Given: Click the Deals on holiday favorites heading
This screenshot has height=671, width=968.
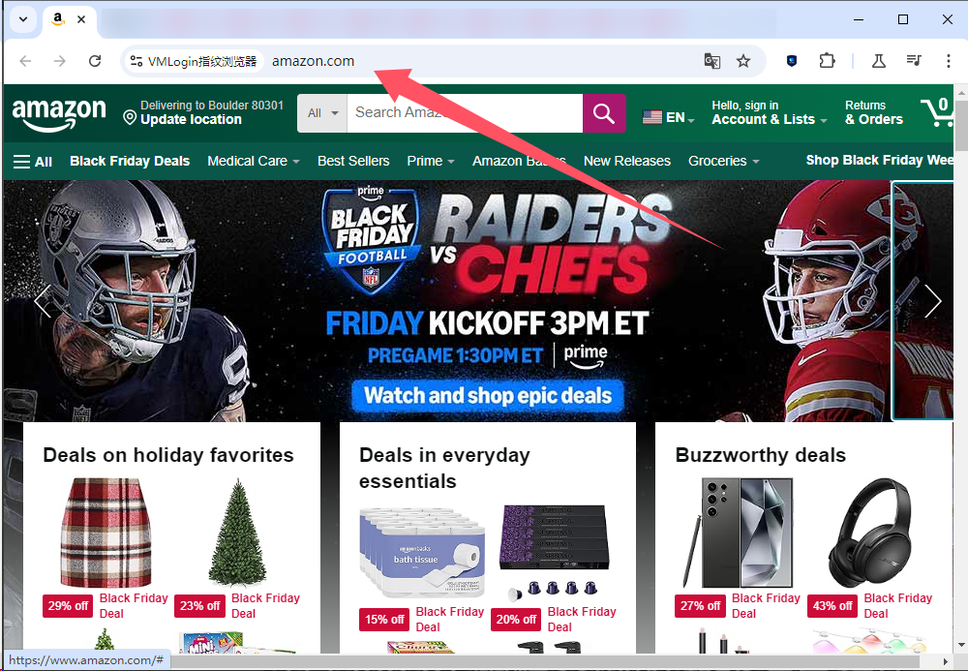Looking at the screenshot, I should click(168, 456).
